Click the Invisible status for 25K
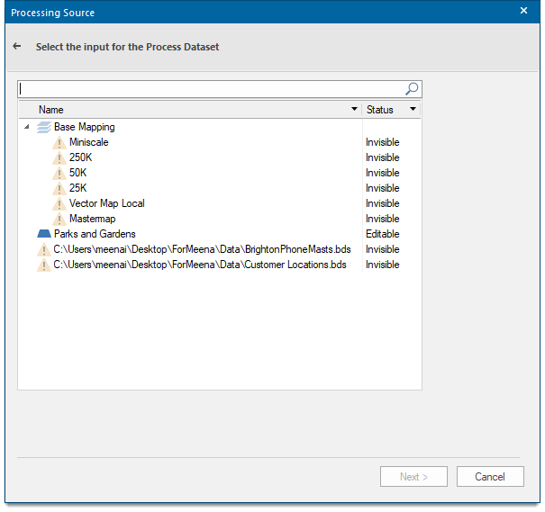The width and height of the screenshot is (545, 512). point(382,188)
